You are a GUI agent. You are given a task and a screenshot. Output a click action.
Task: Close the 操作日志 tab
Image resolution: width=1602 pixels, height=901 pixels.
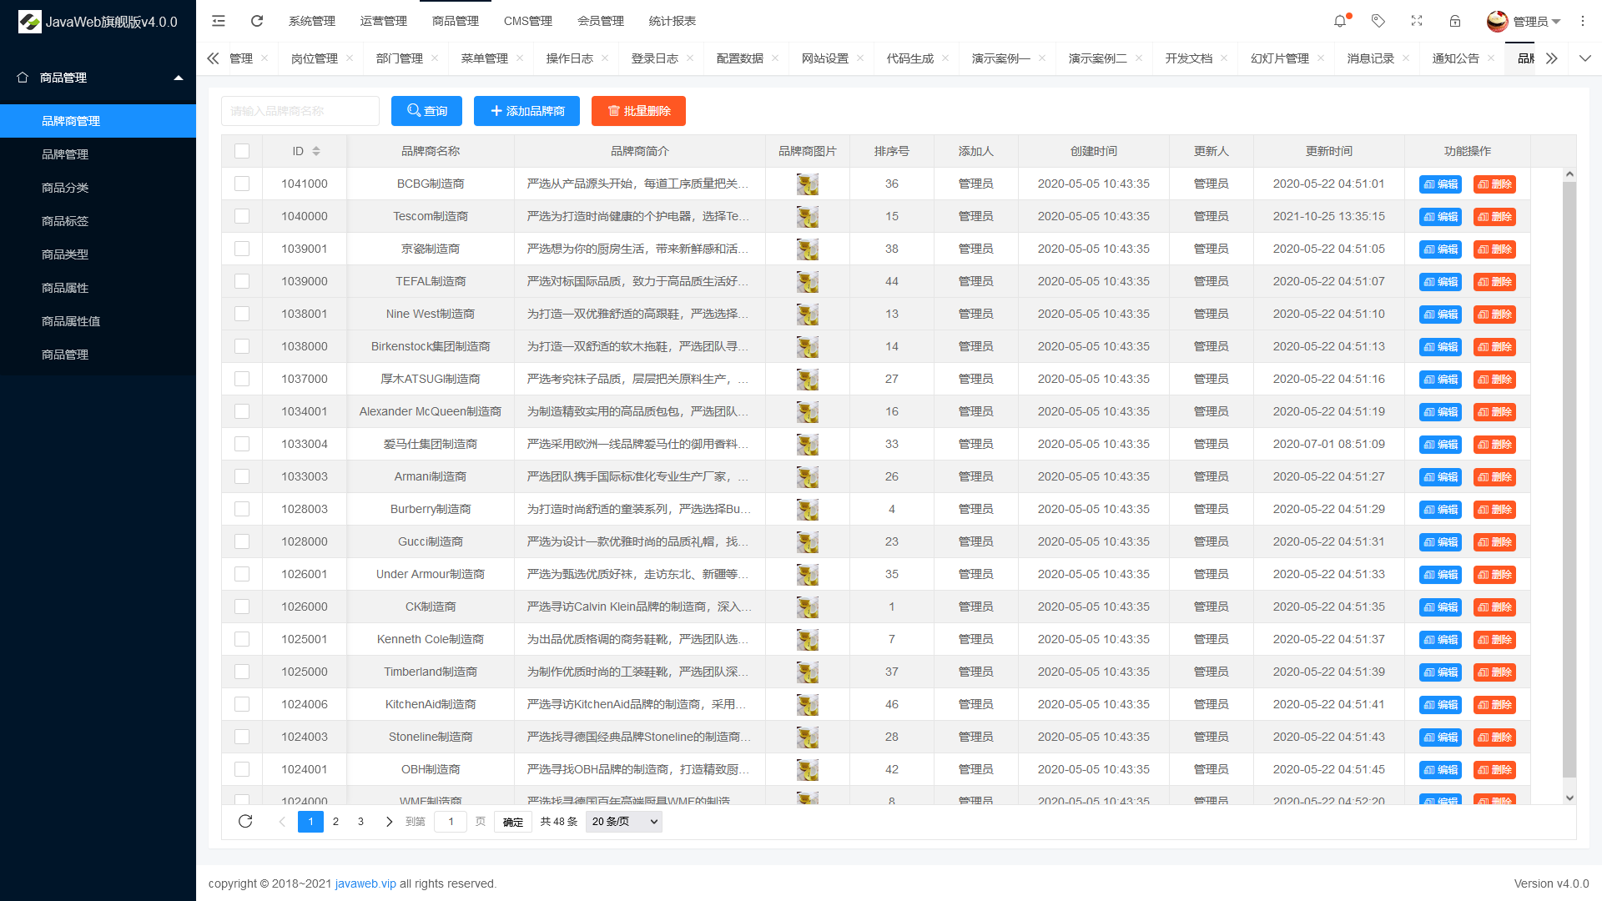[x=605, y=58]
